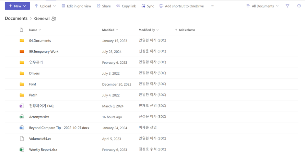Click the Sync toolbar button
This screenshot has height=155, width=305.
click(x=147, y=6)
